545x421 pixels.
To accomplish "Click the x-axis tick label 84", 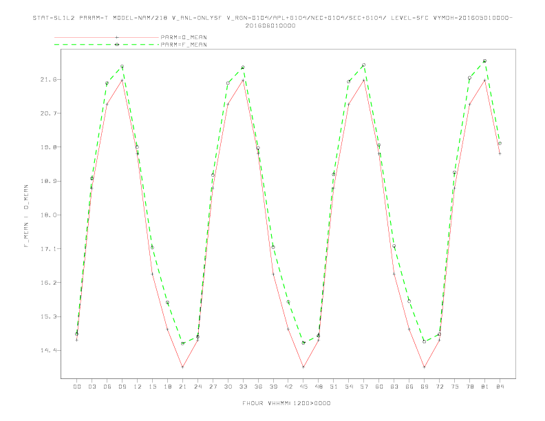I will 500,387.
